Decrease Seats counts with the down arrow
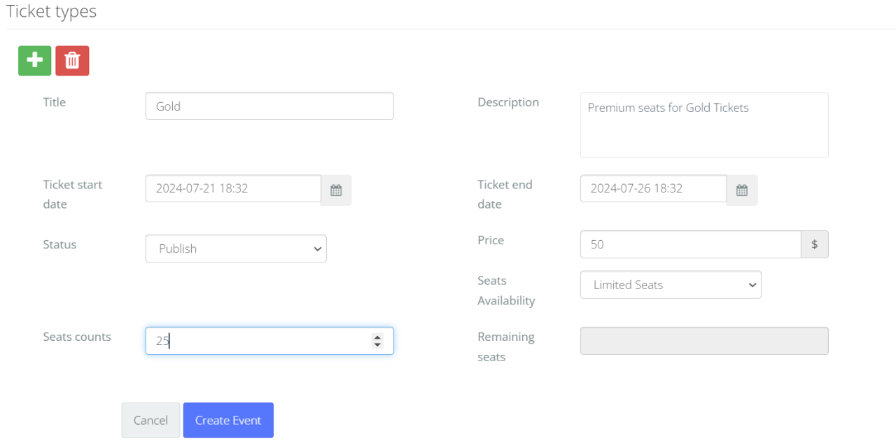This screenshot has width=896, height=441. tap(377, 344)
